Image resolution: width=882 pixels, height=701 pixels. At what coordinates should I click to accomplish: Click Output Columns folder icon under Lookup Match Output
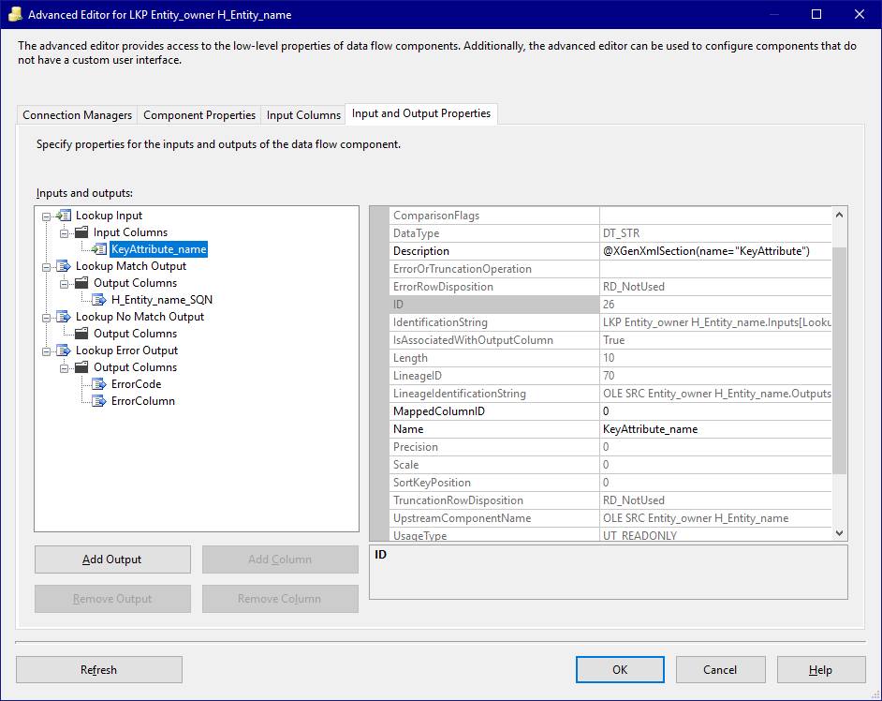tap(81, 283)
